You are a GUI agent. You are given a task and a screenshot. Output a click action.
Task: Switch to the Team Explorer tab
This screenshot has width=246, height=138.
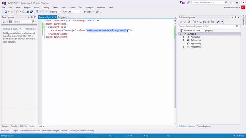204,126
